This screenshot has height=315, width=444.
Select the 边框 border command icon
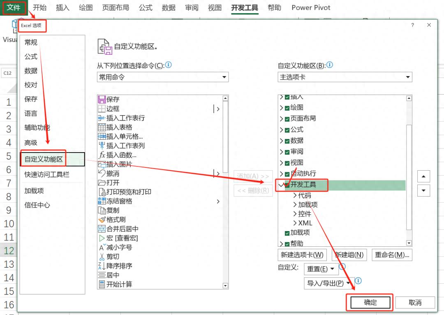point(102,109)
